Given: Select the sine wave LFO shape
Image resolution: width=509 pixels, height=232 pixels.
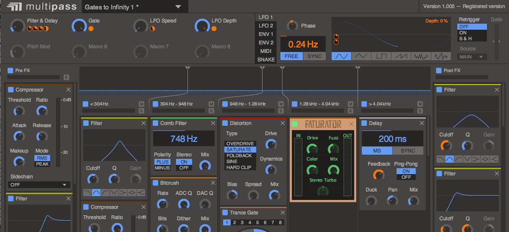Looking at the screenshot, I should click(341, 56).
